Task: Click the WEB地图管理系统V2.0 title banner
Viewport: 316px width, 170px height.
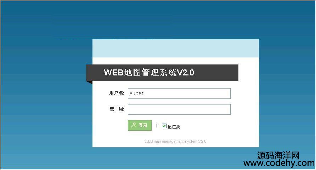Action: tap(162, 73)
